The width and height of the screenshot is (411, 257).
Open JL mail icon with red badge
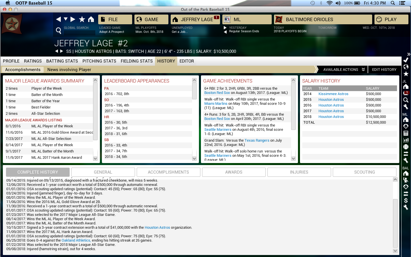tap(406, 93)
